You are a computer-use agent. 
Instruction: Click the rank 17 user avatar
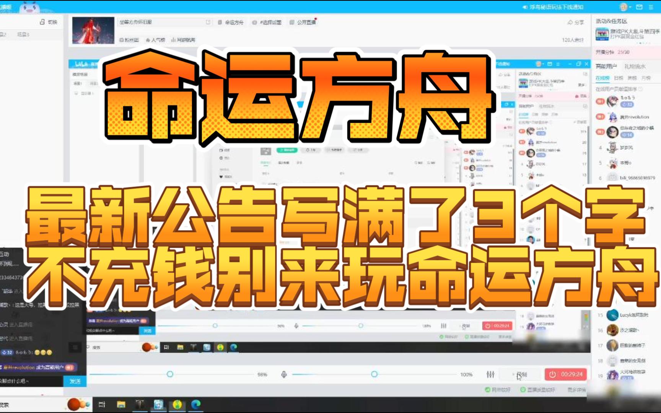point(612,345)
